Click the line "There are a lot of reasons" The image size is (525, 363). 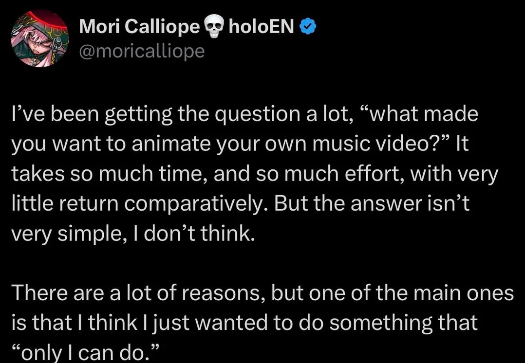coord(263,293)
